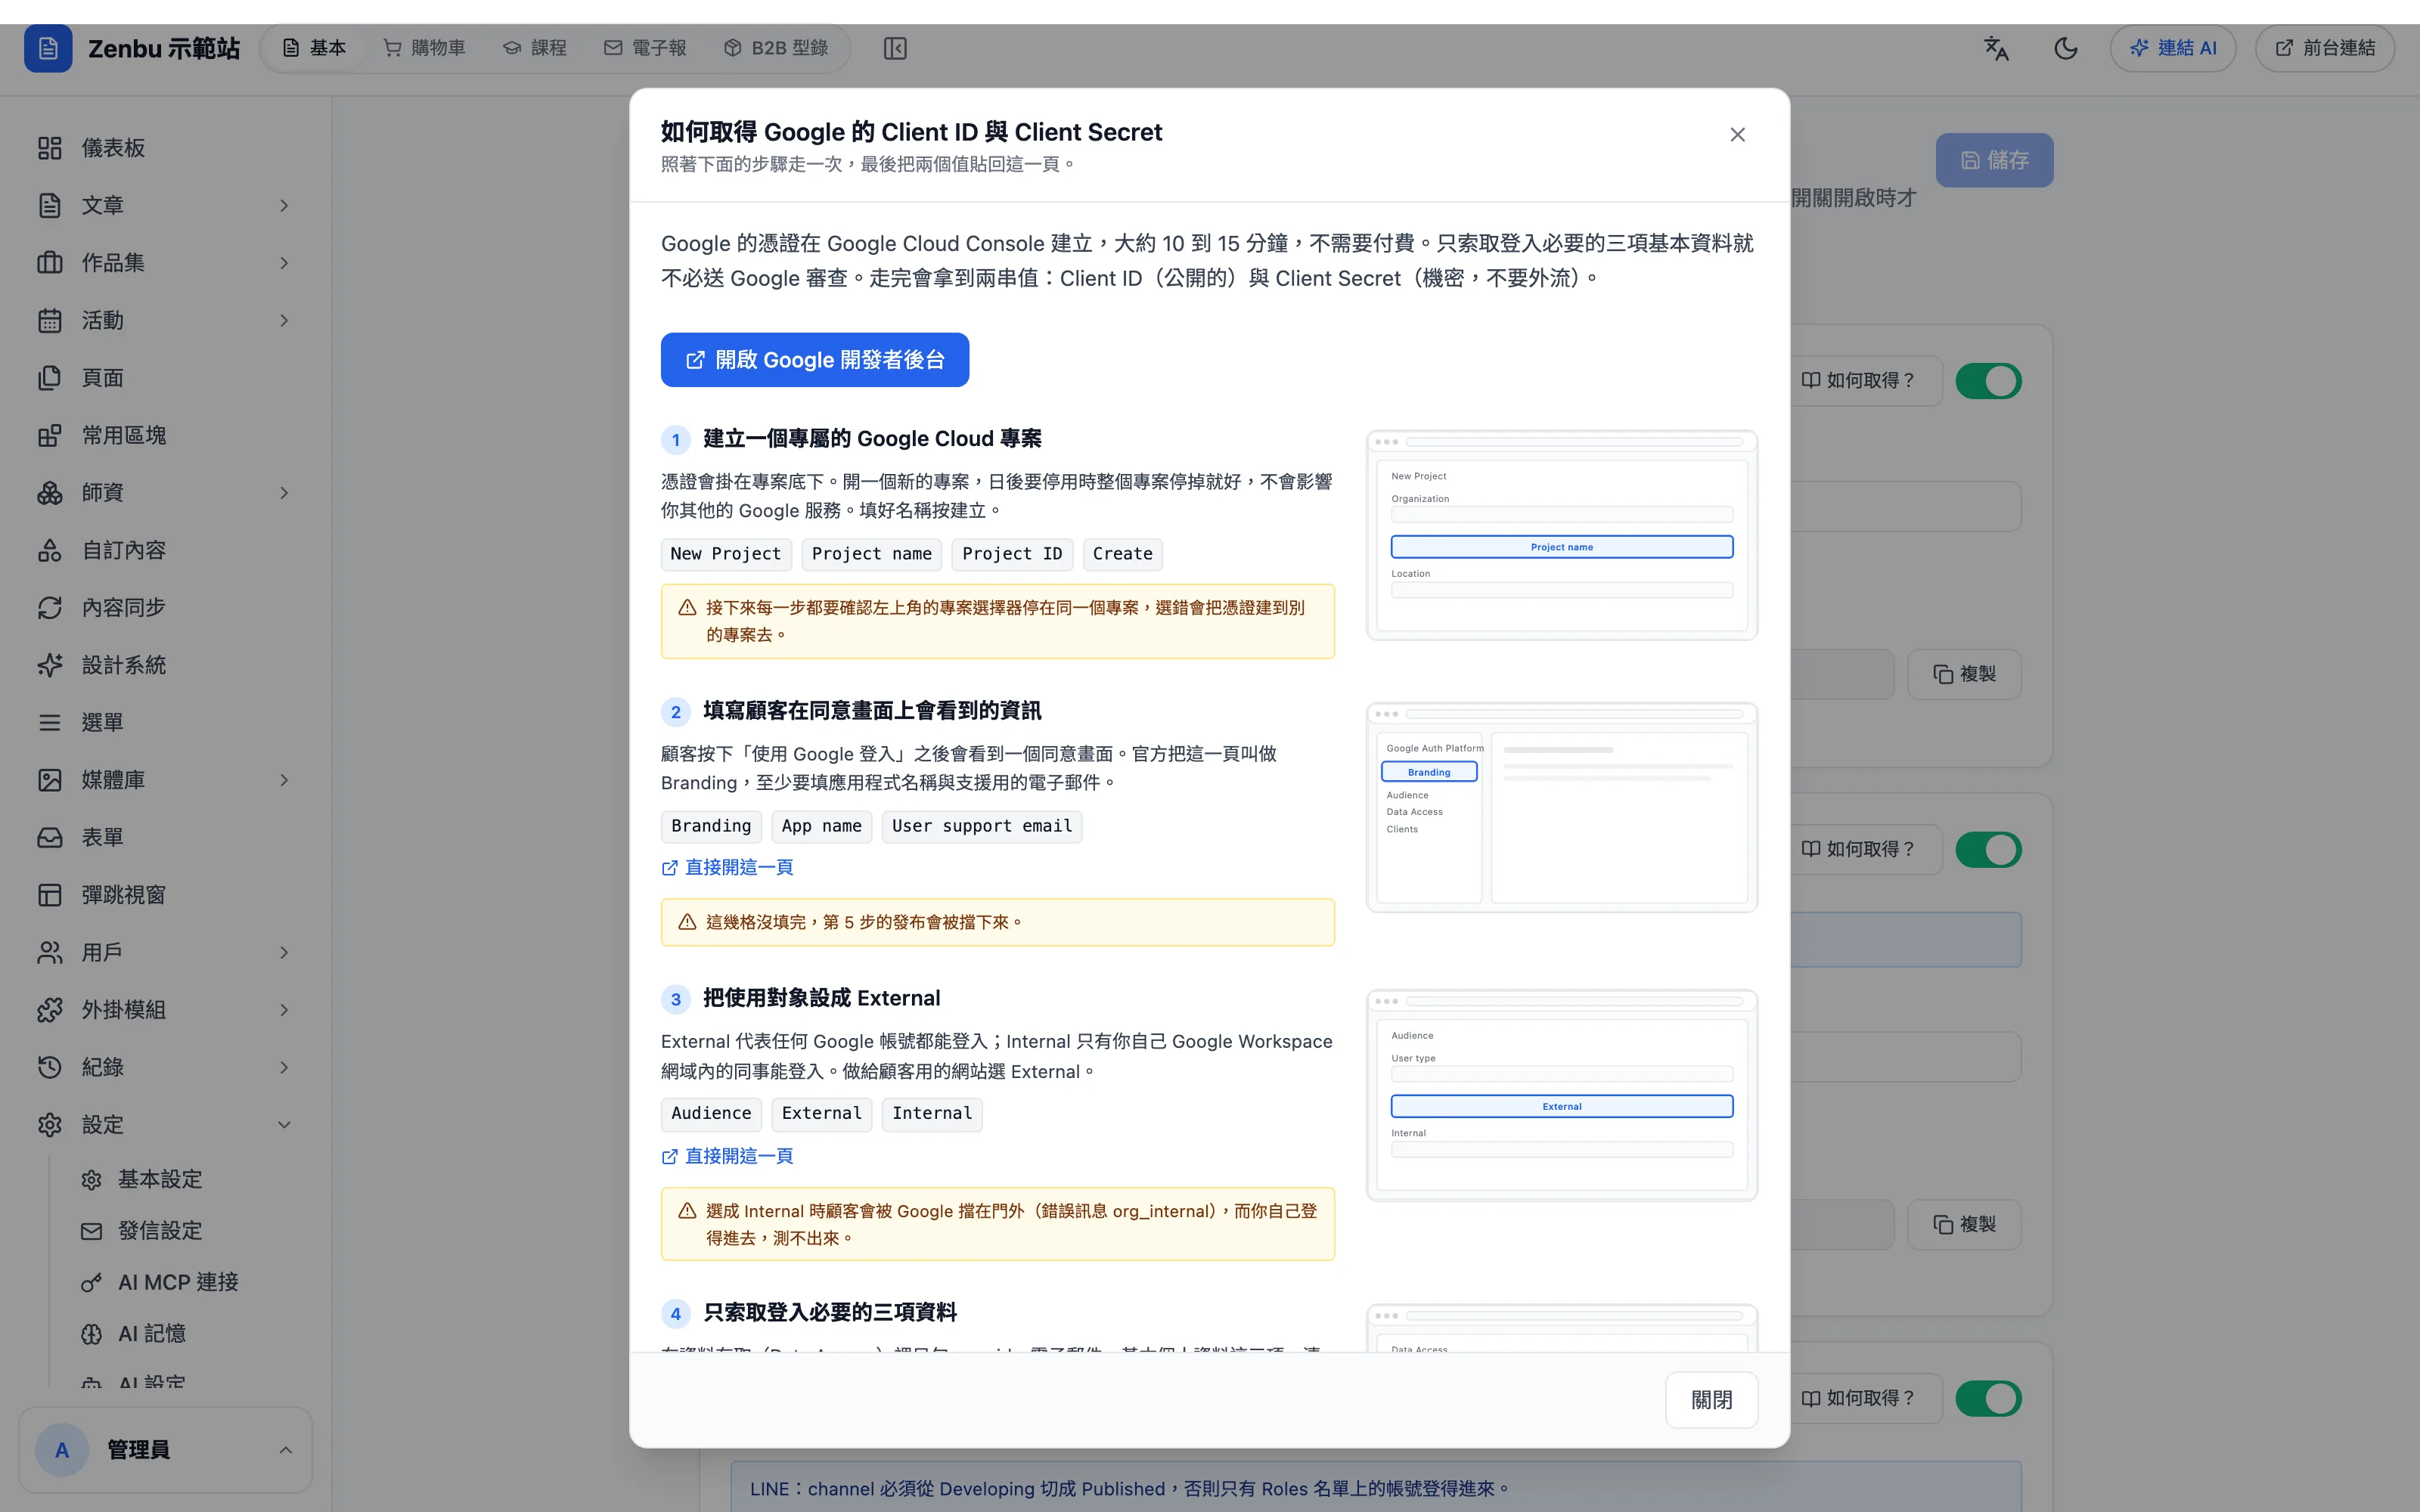Screen dimensions: 2420x1512
Task: Click the New Project illustration thumbnail
Action: pos(1562,535)
